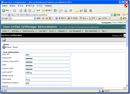Viewport: 130px width, 94px height.
Task: Click in the First name field
Action: click(48, 80)
